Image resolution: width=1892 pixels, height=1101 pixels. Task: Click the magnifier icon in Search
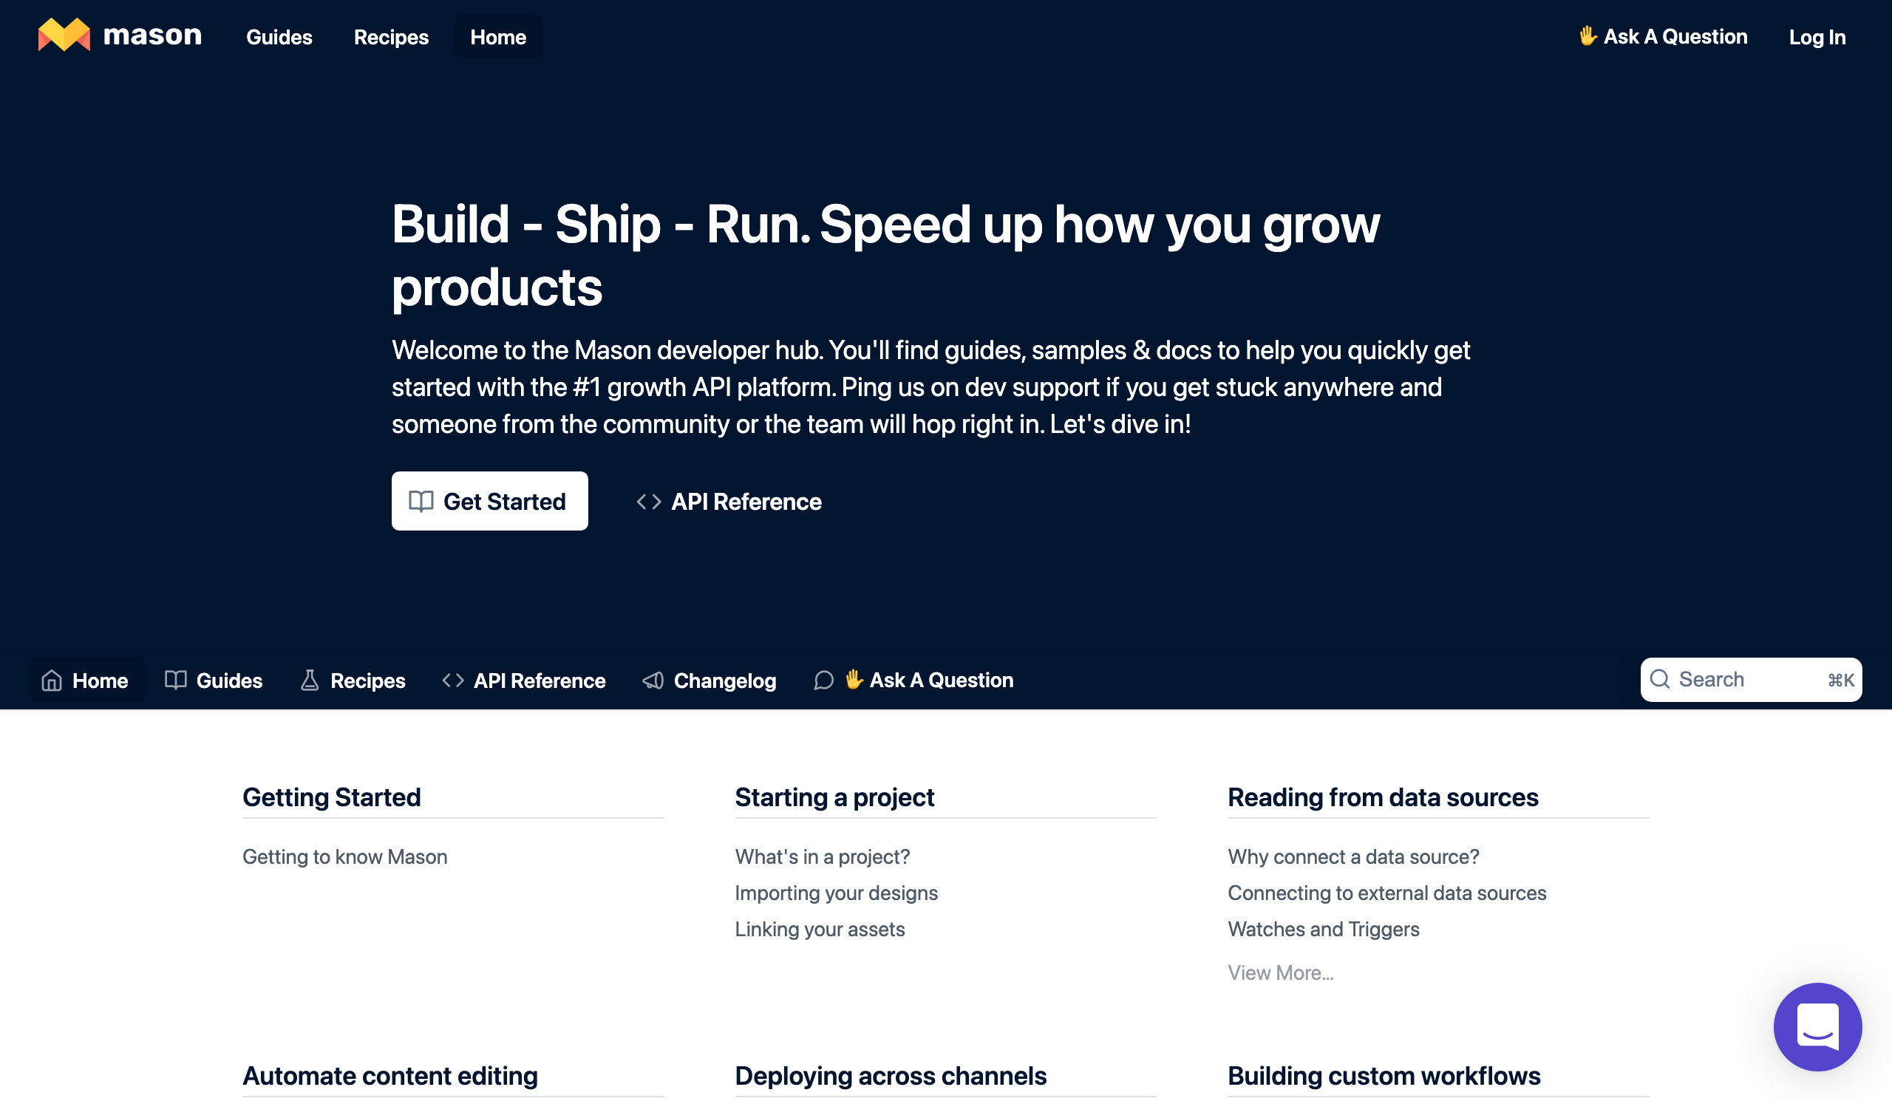tap(1660, 679)
